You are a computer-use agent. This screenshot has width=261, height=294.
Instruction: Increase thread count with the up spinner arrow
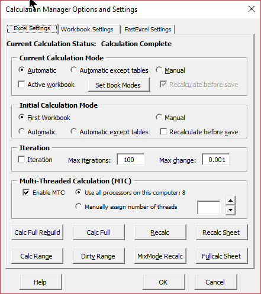pos(230,201)
